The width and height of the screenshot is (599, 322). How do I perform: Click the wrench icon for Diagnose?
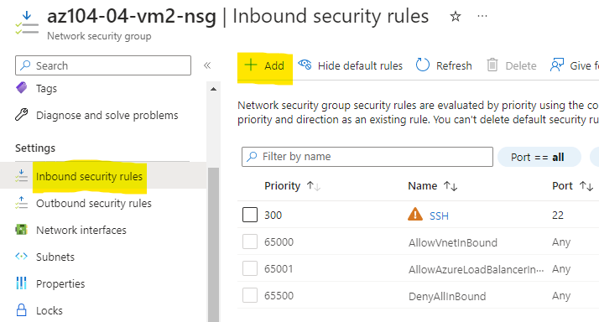(22, 115)
